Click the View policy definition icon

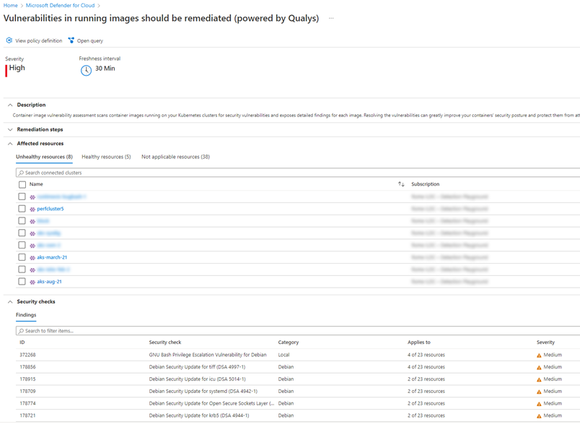pyautogui.click(x=9, y=40)
